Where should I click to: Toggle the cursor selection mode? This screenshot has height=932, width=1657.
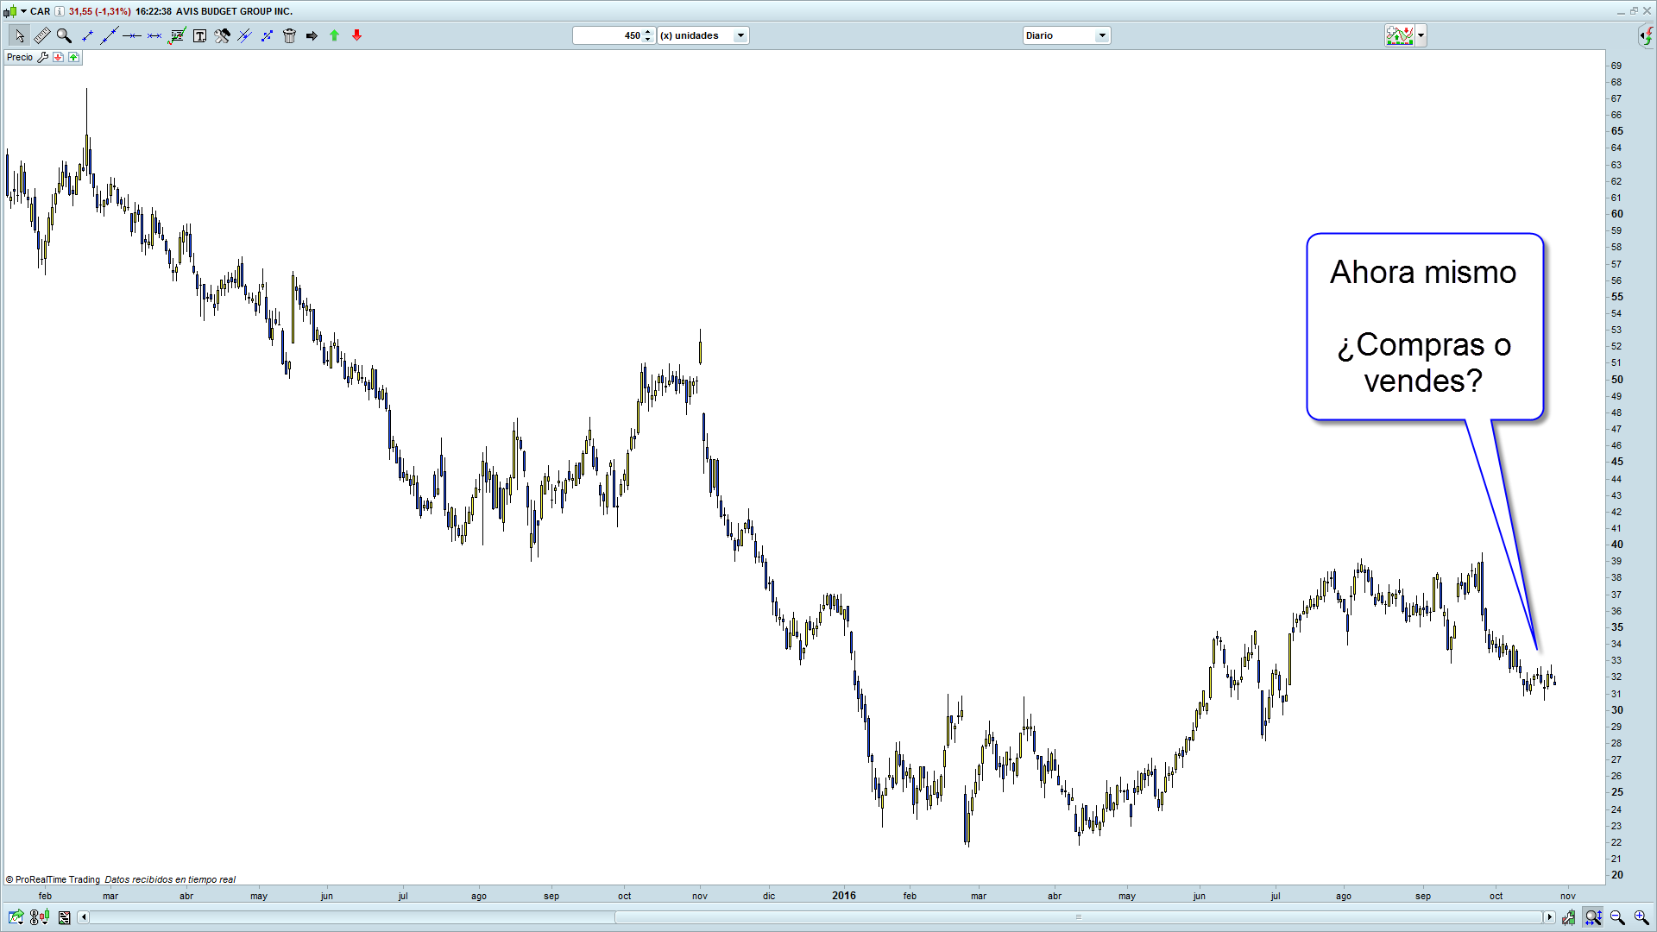click(x=19, y=35)
